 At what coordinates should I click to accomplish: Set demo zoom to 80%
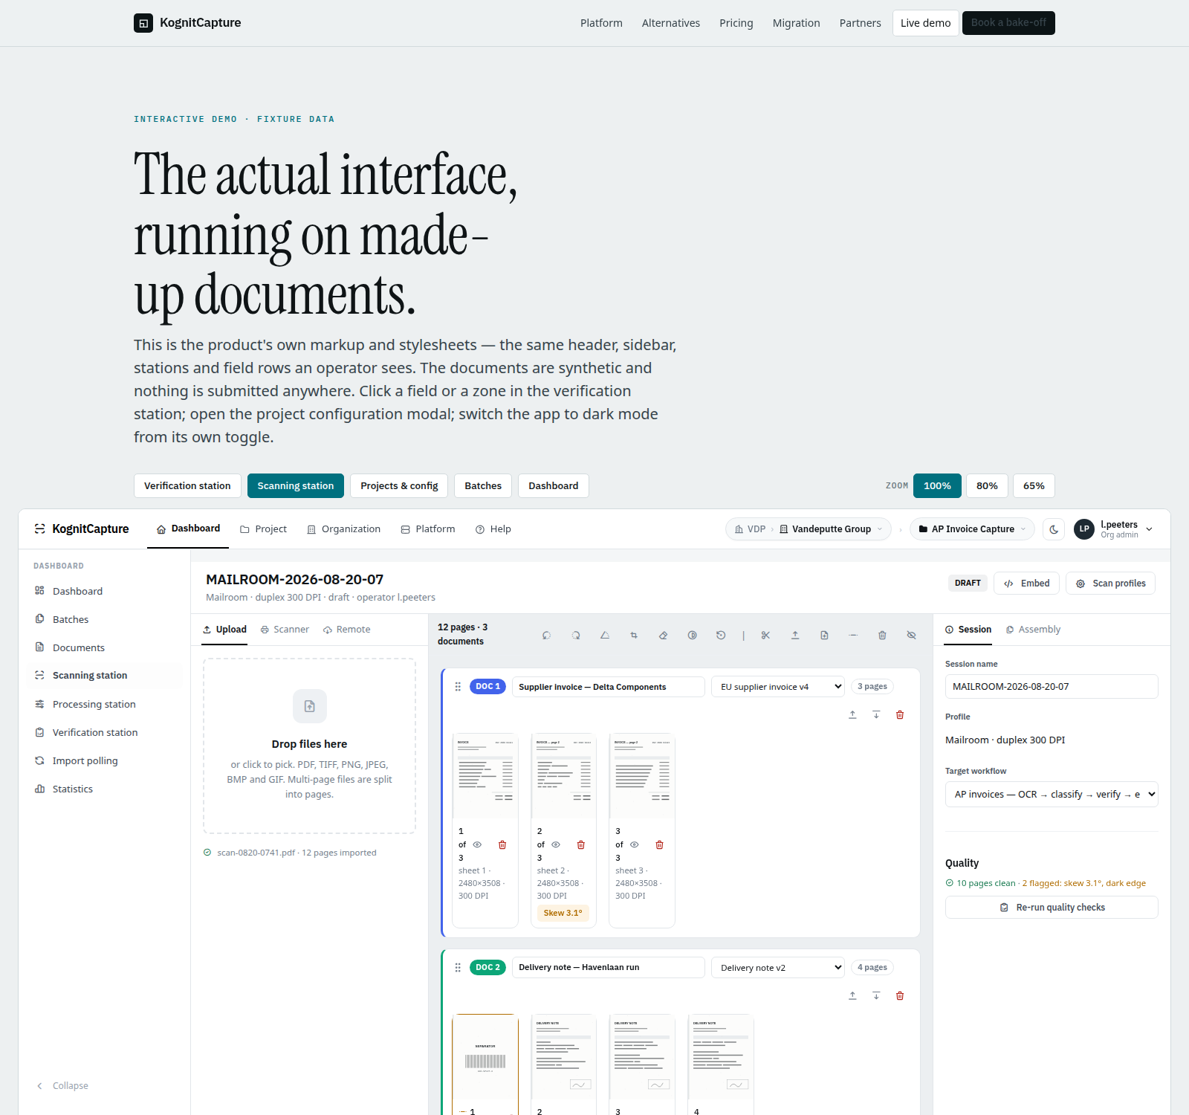[987, 486]
